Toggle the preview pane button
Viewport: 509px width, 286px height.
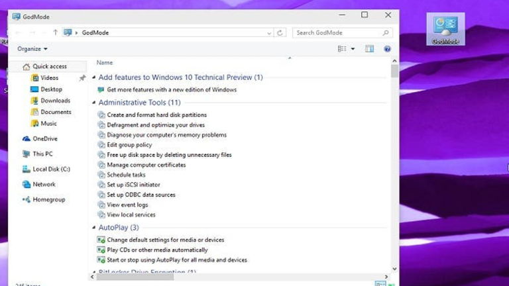tap(369, 49)
